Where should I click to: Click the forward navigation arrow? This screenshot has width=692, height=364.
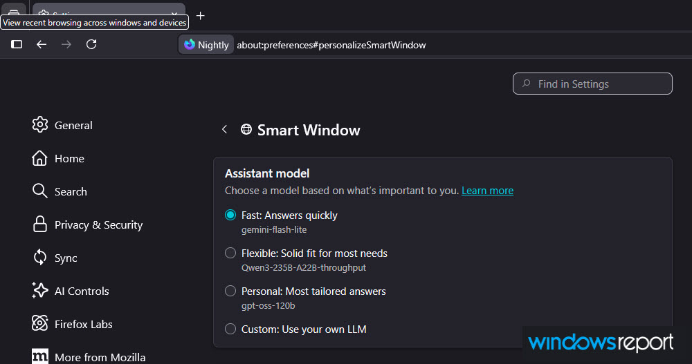66,44
